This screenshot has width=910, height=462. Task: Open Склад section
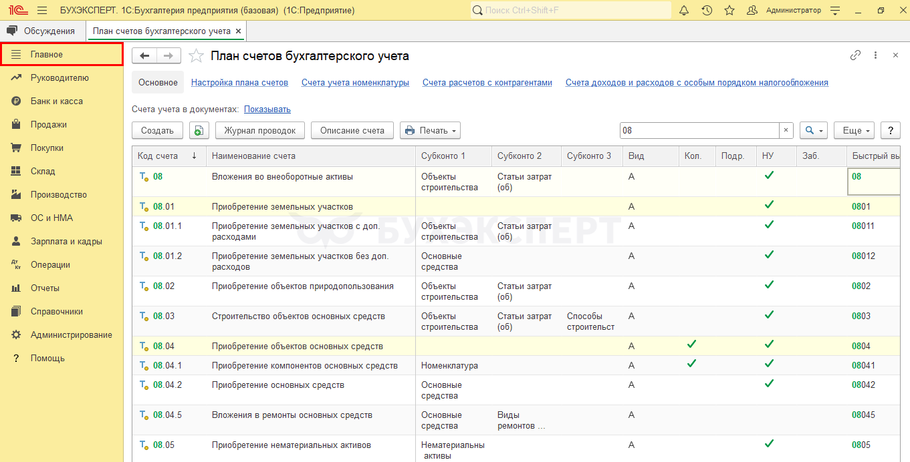[62, 171]
